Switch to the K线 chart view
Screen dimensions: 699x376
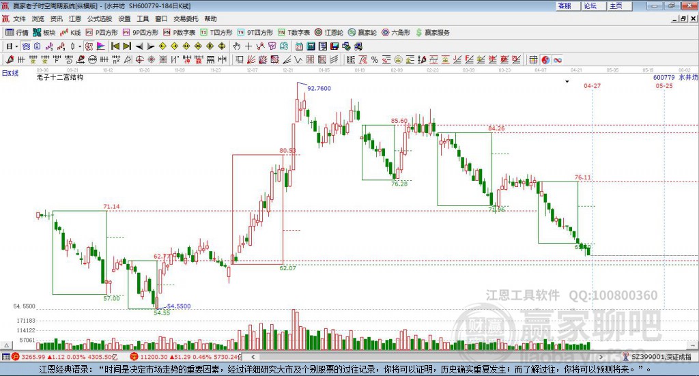pos(70,33)
